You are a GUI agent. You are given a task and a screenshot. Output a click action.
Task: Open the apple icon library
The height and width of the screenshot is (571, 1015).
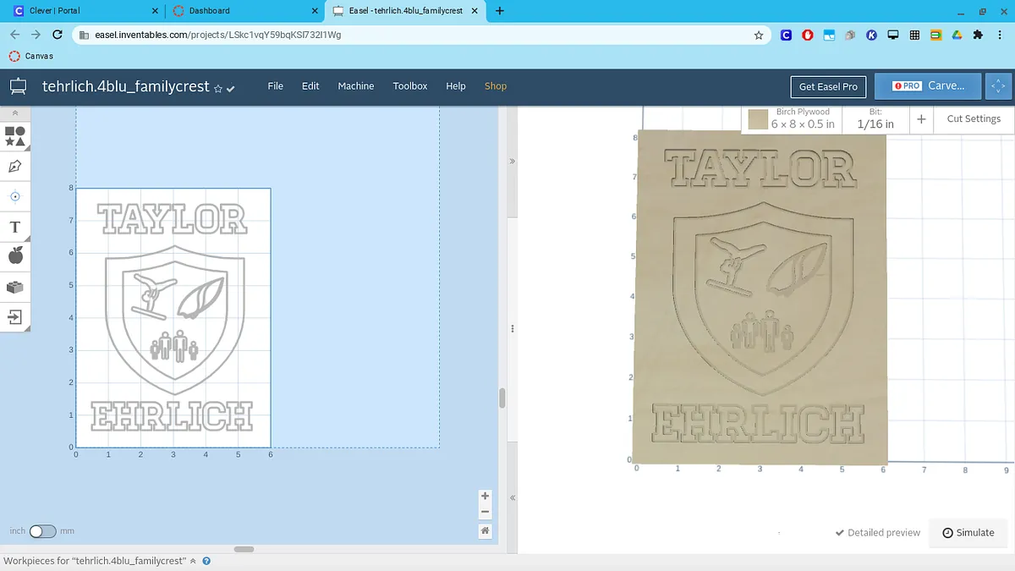pos(15,256)
